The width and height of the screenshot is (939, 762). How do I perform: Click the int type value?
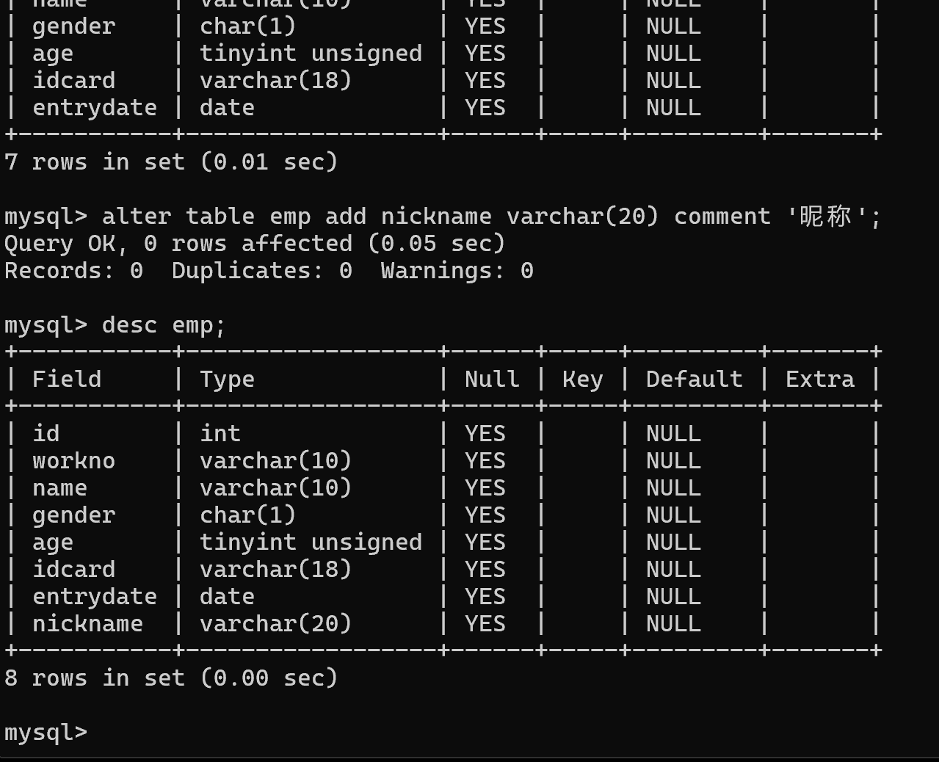tap(220, 434)
